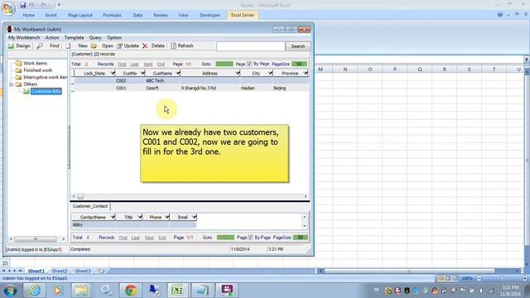Click the red Delete X icon
Viewport: 530px width, 298px height.
(145, 46)
